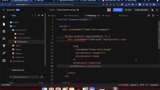Close the Products.js editor tab
This screenshot has width=160, height=90.
[x=98, y=15]
